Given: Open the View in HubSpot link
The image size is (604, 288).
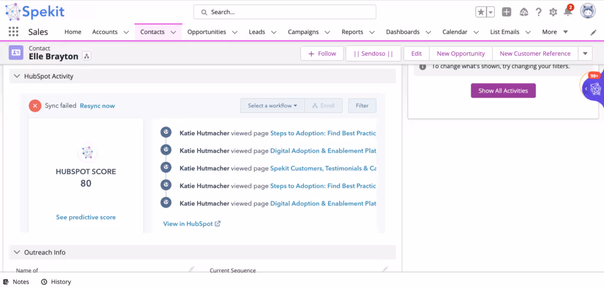Looking at the screenshot, I should click(x=192, y=223).
